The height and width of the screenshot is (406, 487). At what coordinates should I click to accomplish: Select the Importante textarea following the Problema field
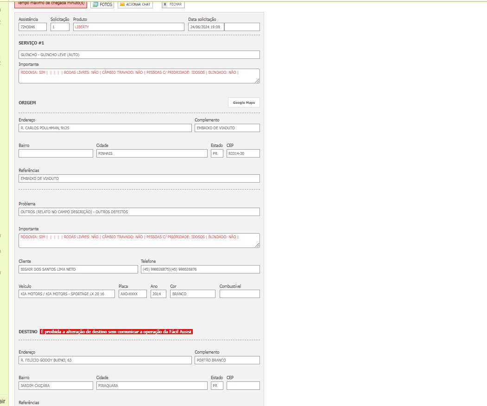pyautogui.click(x=139, y=241)
